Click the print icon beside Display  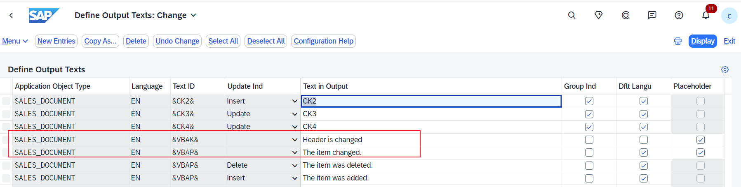(677, 41)
